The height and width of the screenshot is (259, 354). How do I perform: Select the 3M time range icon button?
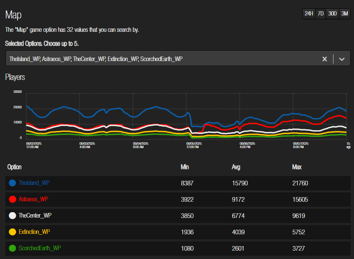(x=344, y=13)
